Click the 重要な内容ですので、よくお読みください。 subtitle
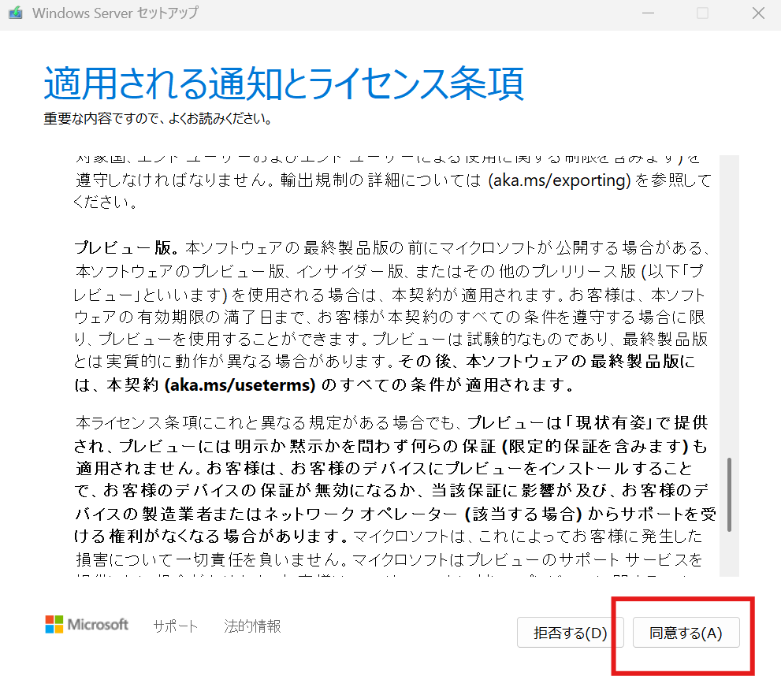The height and width of the screenshot is (676, 781). click(158, 118)
